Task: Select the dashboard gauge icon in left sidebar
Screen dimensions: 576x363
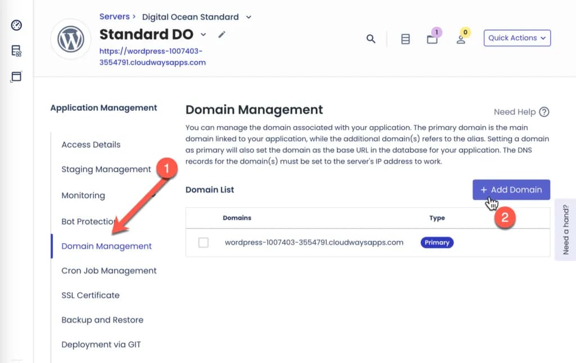Action: point(16,25)
